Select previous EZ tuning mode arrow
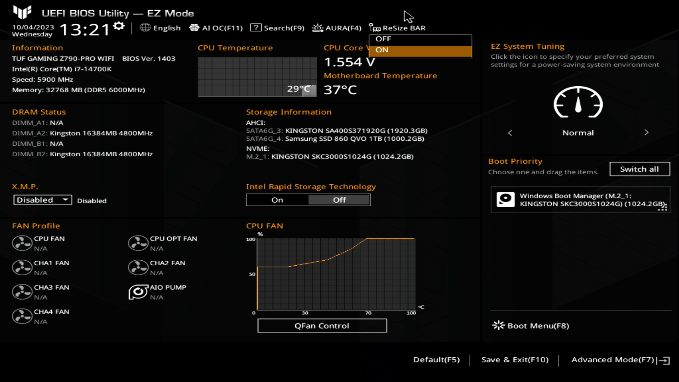The image size is (679, 382). 510,133
